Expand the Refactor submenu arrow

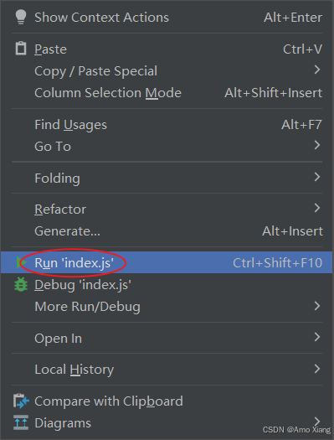[x=317, y=208]
